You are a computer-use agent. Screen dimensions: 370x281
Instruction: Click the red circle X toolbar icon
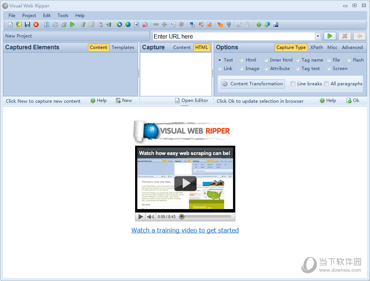pyautogui.click(x=36, y=24)
